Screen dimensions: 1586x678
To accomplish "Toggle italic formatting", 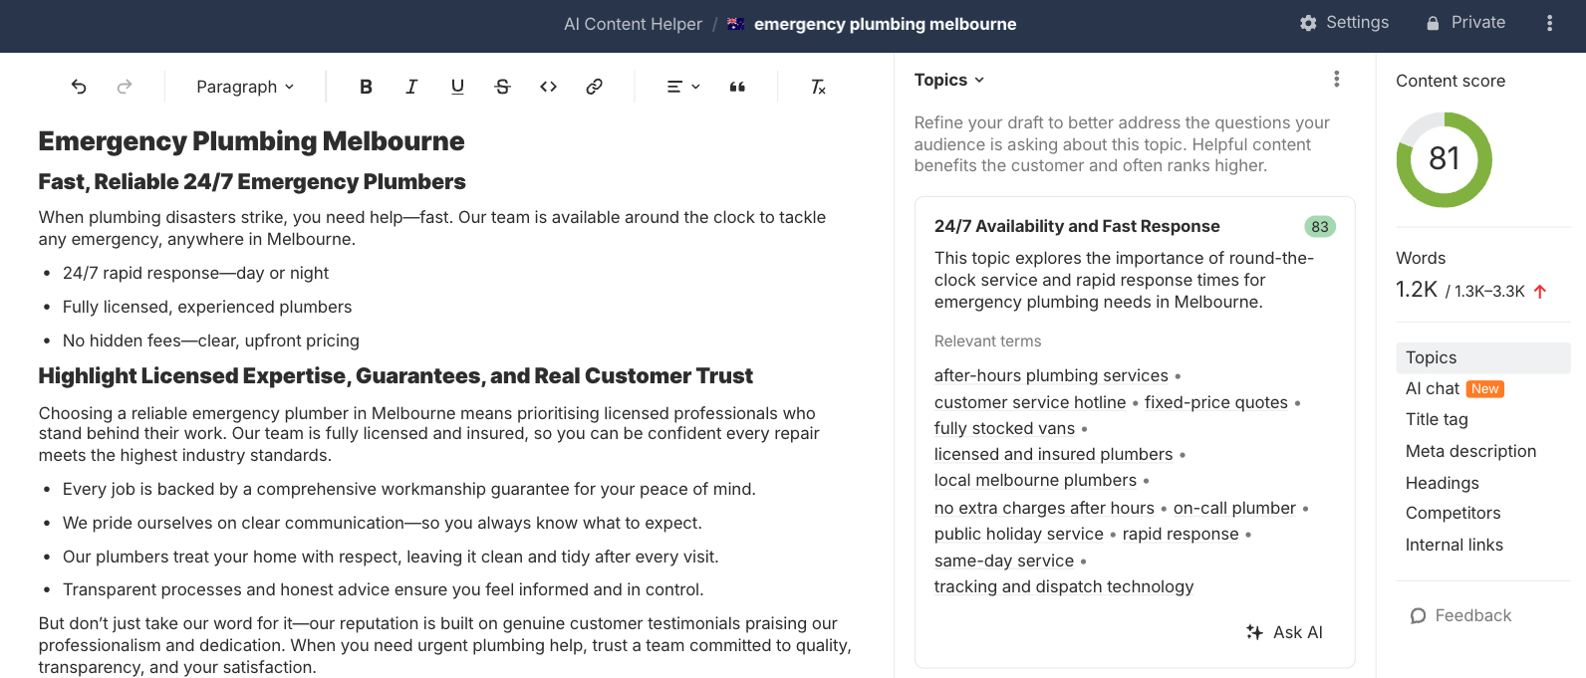I will click(x=411, y=87).
